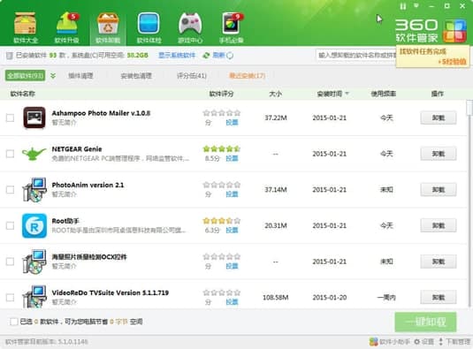Viewport: 473px width, 349px height.
Task: Switch to 评分低(41) tab
Action: [x=192, y=76]
